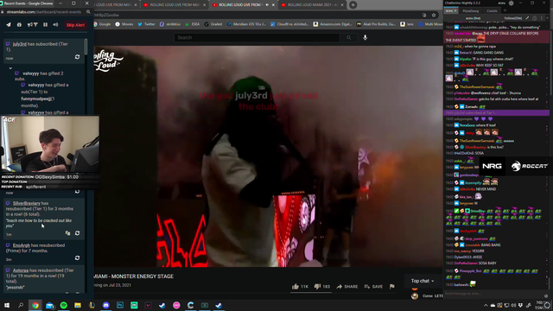This screenshot has height=311, width=553.
Task: Open the Amazon.com Elgato bookmark
Action: 333,24
